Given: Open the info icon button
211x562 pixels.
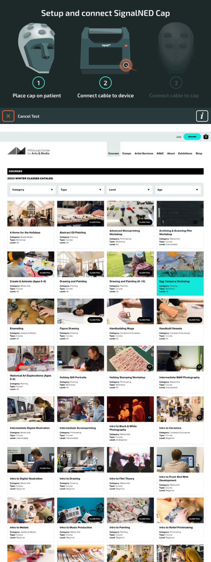Looking at the screenshot, I should [x=202, y=116].
